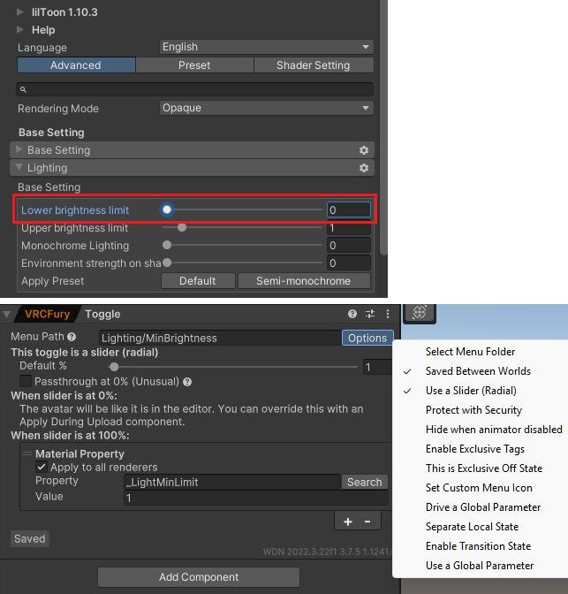This screenshot has height=594, width=568.
Task: Click the Base Setting gear icon
Action: [x=363, y=150]
